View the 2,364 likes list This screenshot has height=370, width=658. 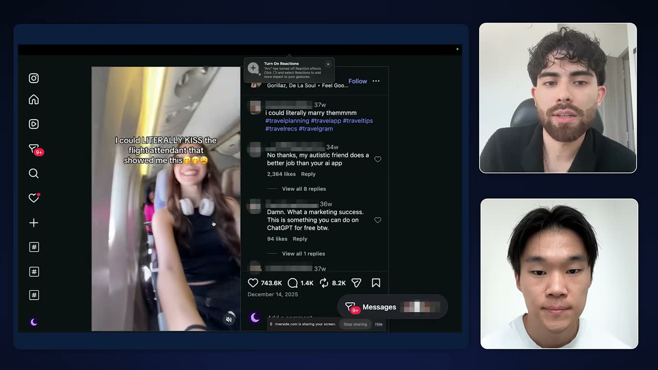click(x=281, y=174)
